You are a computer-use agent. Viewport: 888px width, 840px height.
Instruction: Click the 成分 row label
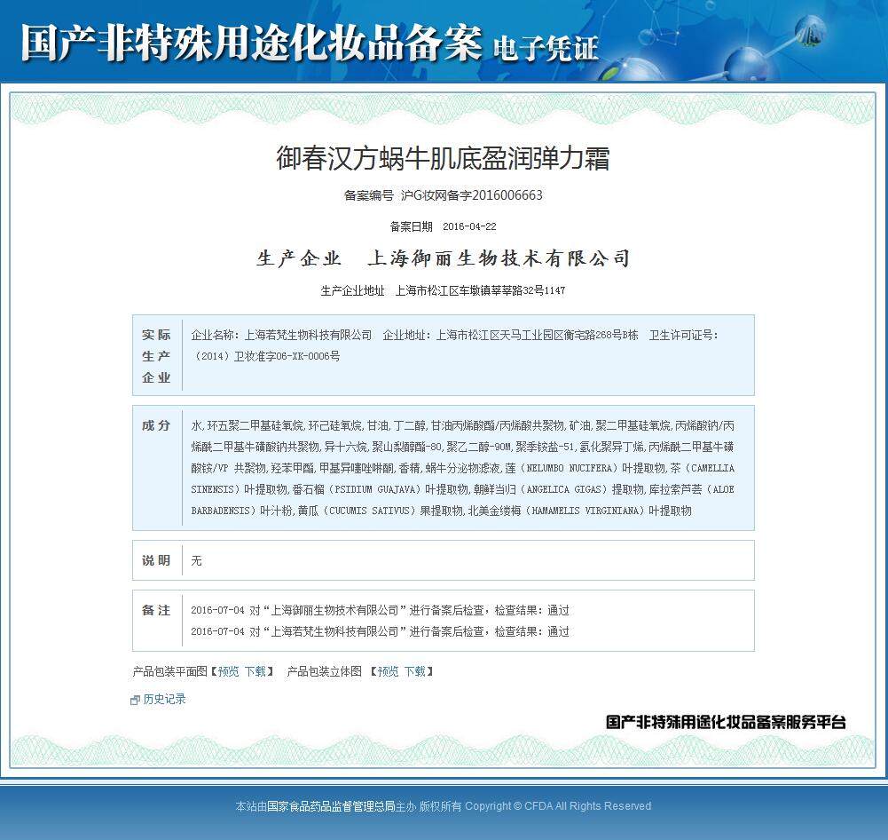coord(156,425)
